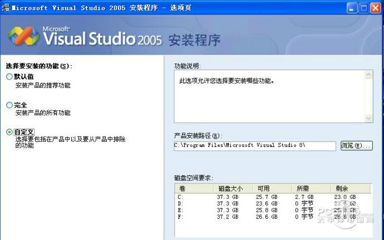Click the scroll-down arrow in 功能说明 box
384x240 pixels.
click(368, 118)
